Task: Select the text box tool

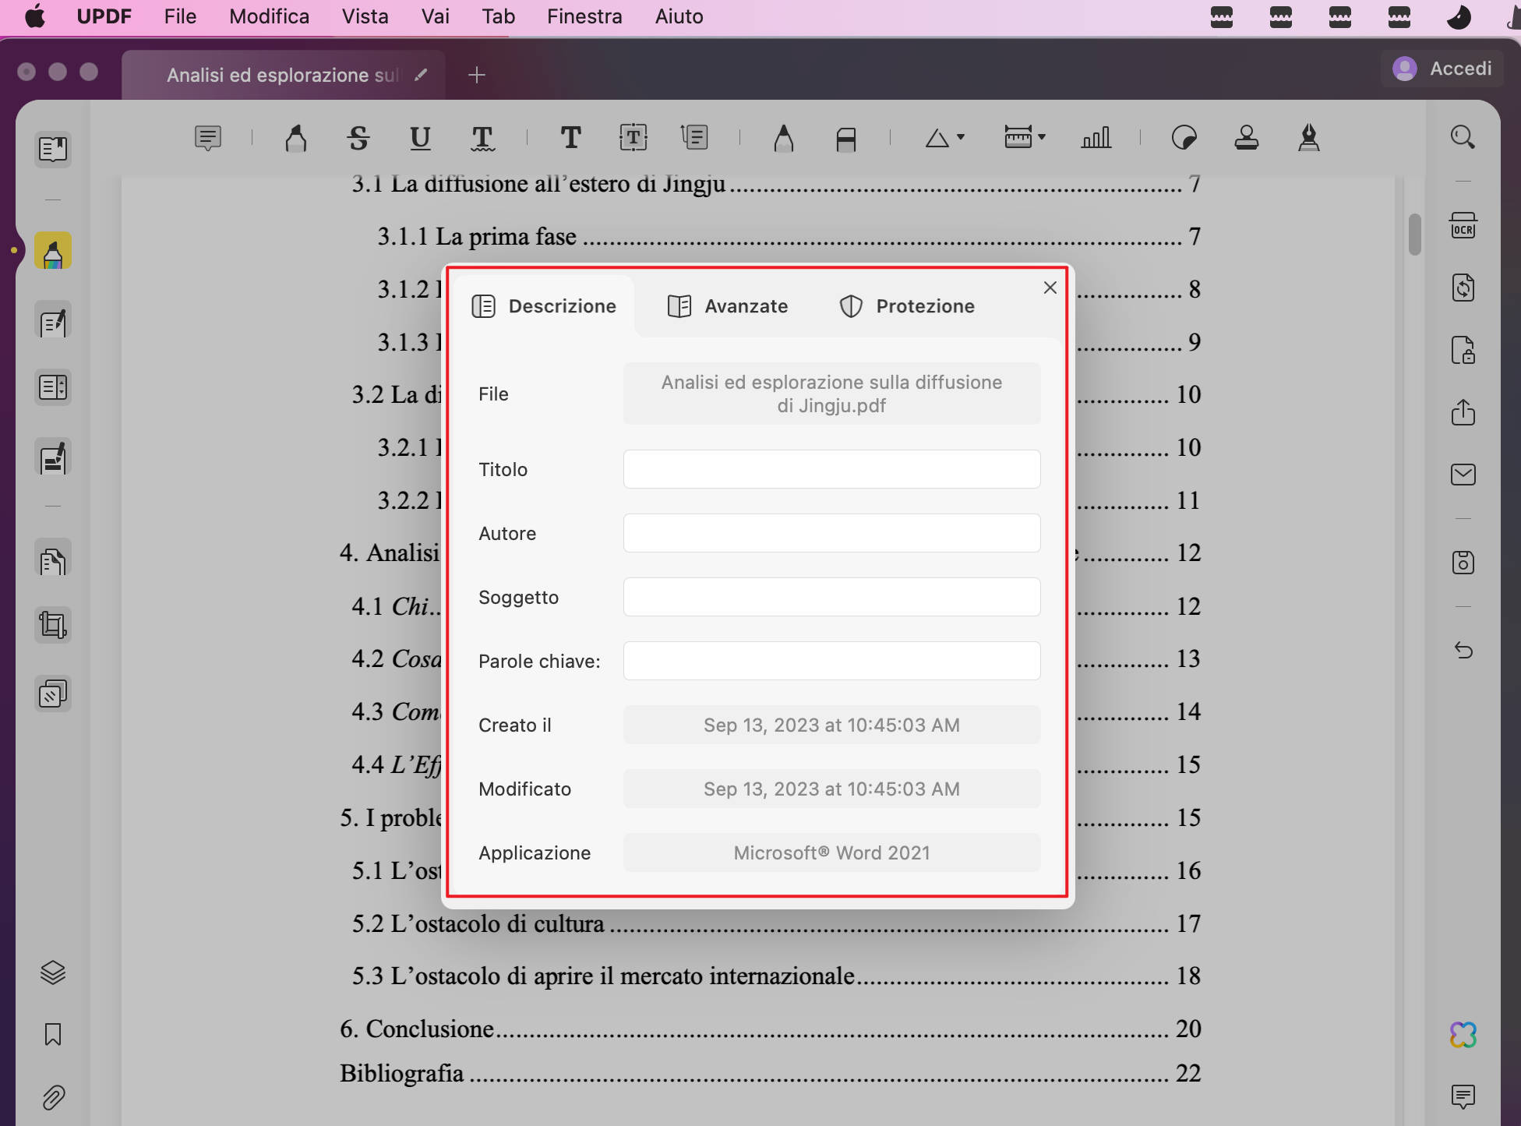Action: (633, 139)
